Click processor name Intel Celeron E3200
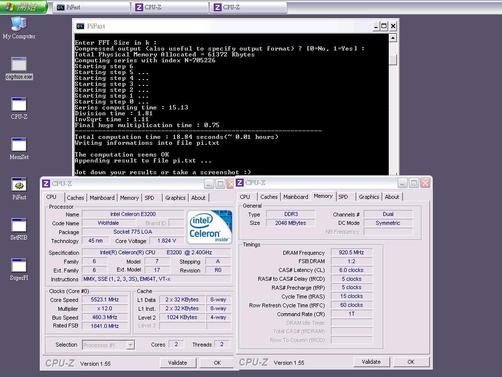This screenshot has height=377, width=502. pos(133,214)
